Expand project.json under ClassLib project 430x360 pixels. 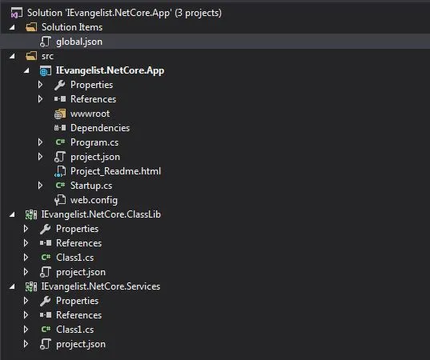click(26, 272)
